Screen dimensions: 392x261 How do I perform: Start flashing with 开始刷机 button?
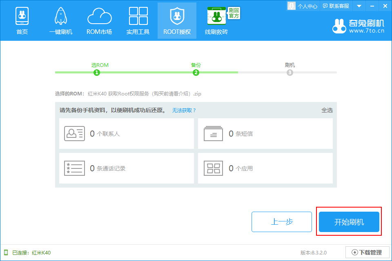(349, 222)
